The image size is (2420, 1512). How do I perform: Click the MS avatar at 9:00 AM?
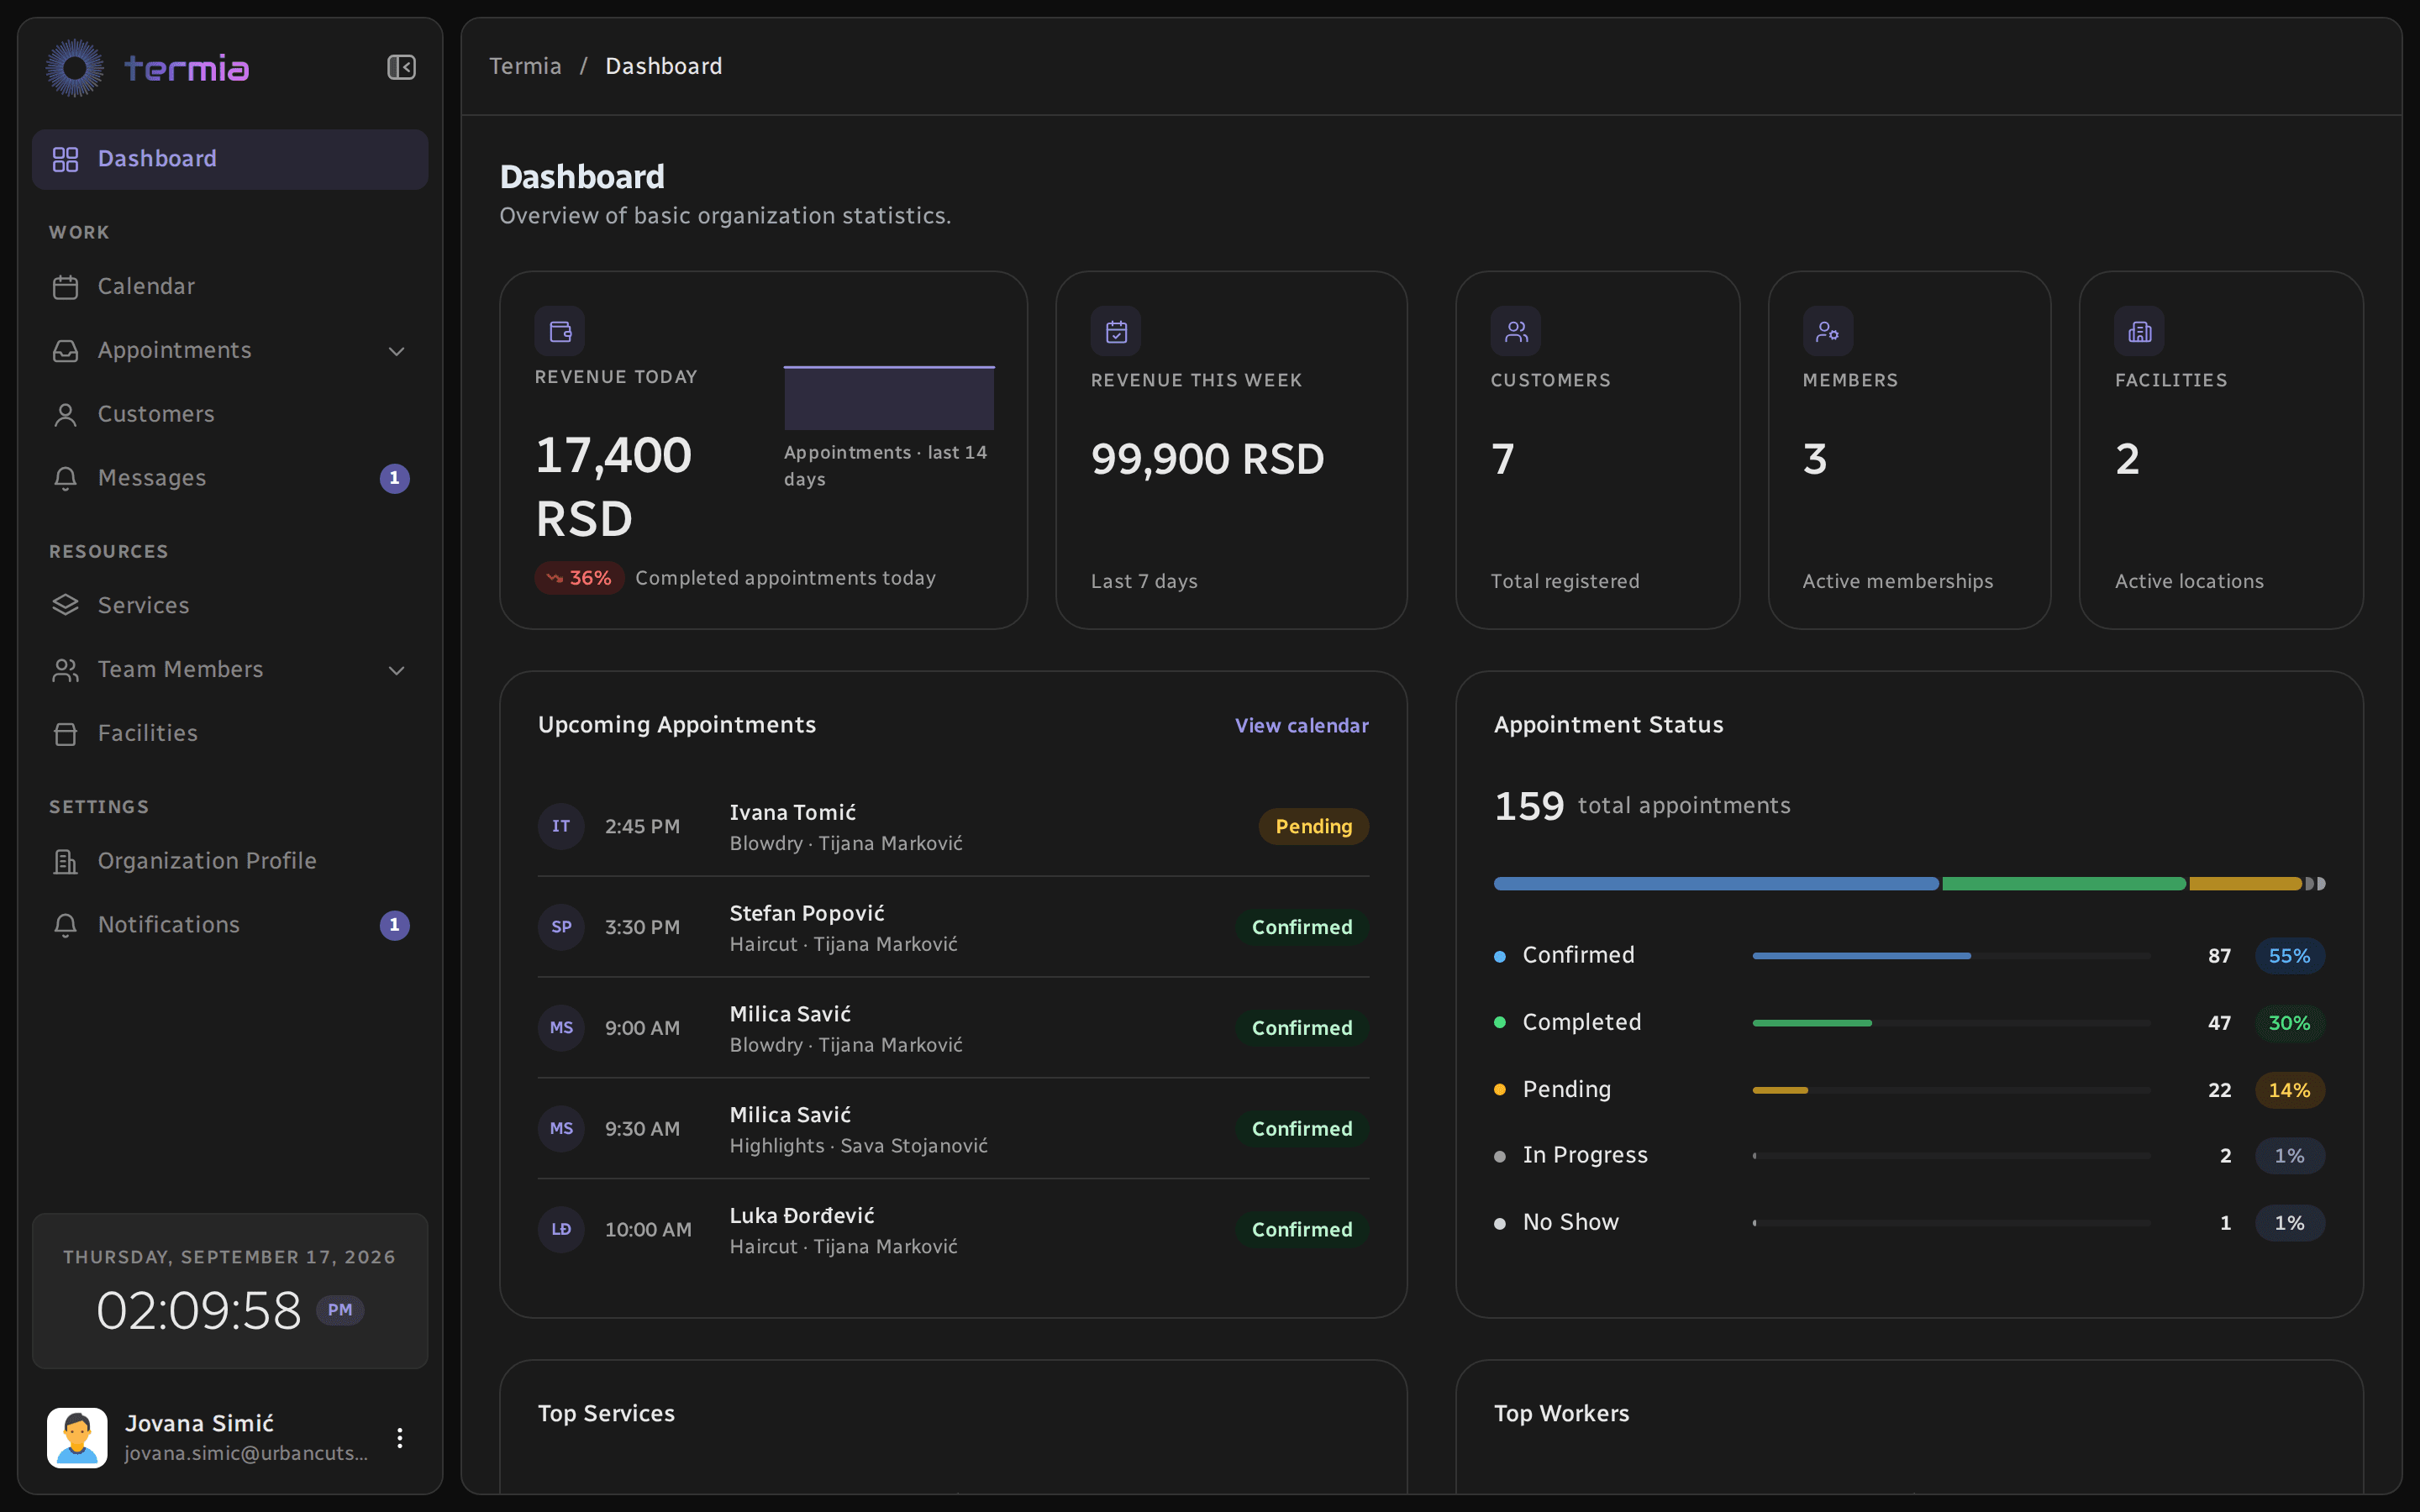tap(561, 1028)
